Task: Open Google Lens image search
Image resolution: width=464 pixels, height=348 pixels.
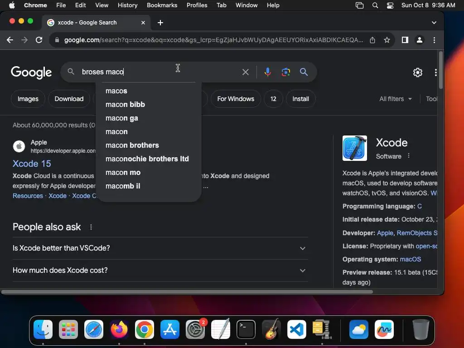Action: (x=285, y=72)
